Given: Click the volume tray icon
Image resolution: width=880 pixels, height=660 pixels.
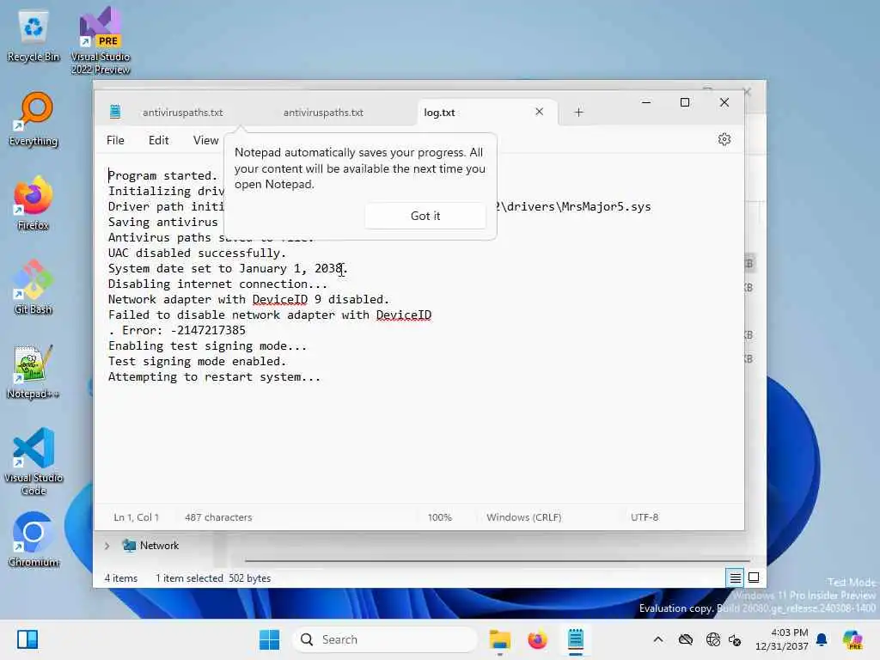Looking at the screenshot, I should tap(735, 639).
